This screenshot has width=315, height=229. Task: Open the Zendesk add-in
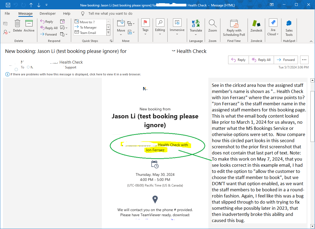click(x=256, y=26)
